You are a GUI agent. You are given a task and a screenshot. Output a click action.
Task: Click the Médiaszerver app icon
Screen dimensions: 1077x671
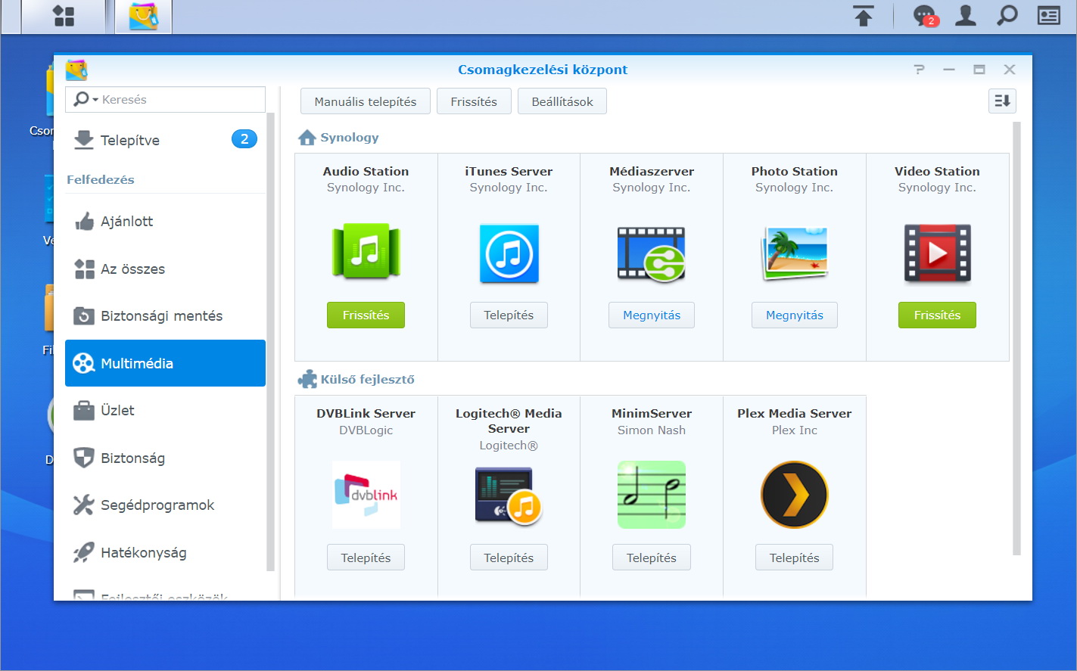point(651,253)
